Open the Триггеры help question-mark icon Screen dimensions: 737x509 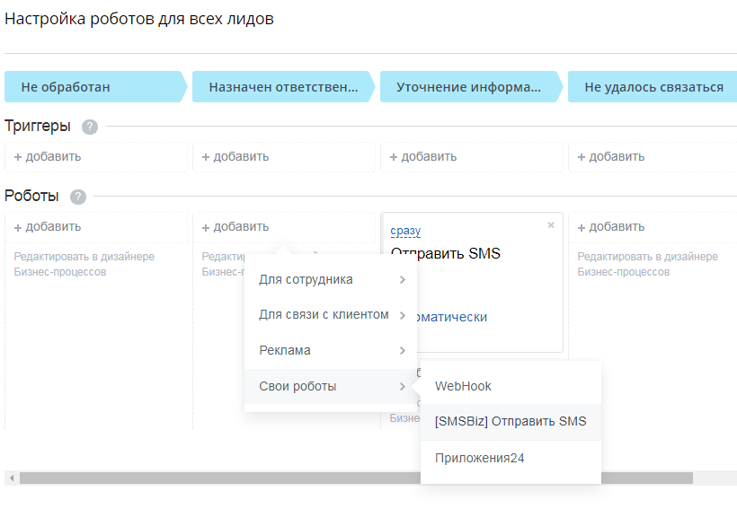[90, 127]
